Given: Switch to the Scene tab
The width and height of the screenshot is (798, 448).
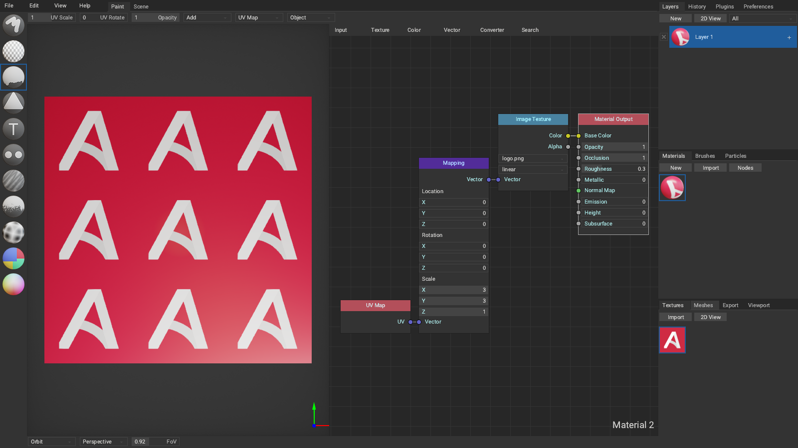Looking at the screenshot, I should click(x=141, y=6).
